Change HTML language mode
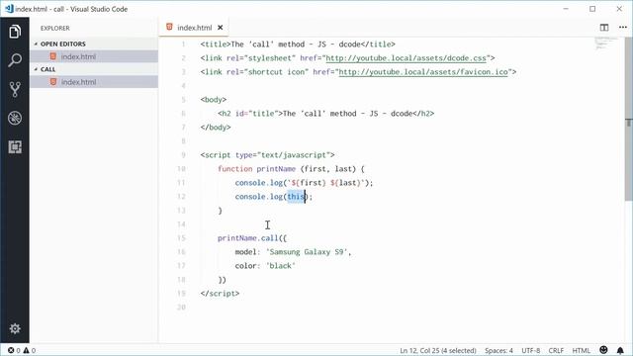The width and height of the screenshot is (633, 356). (x=581, y=350)
